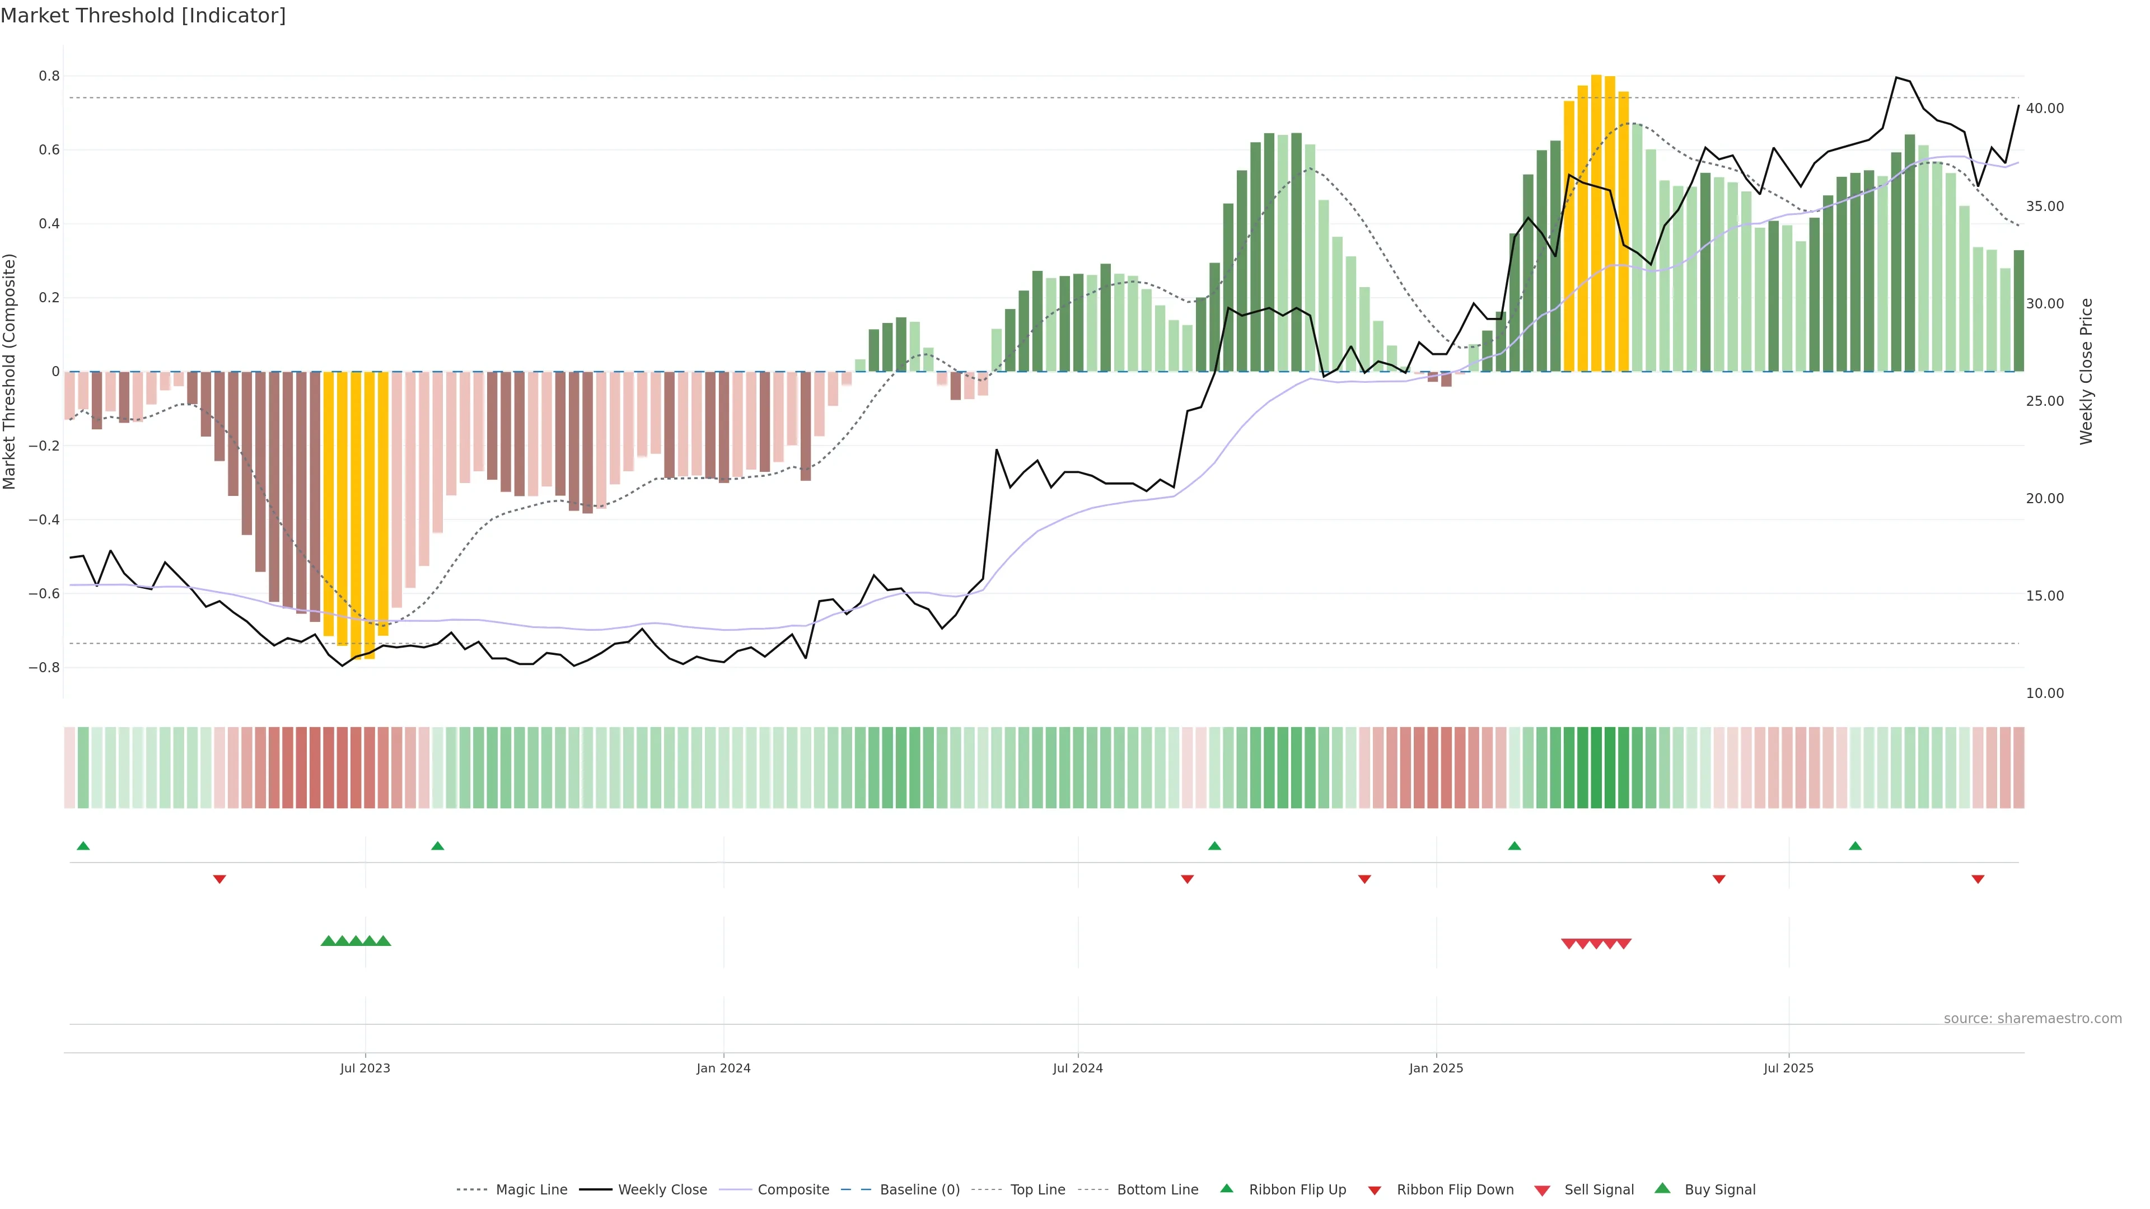Click the Jan 2025 x-axis label
Image resolution: width=2150 pixels, height=1209 pixels.
1436,1068
